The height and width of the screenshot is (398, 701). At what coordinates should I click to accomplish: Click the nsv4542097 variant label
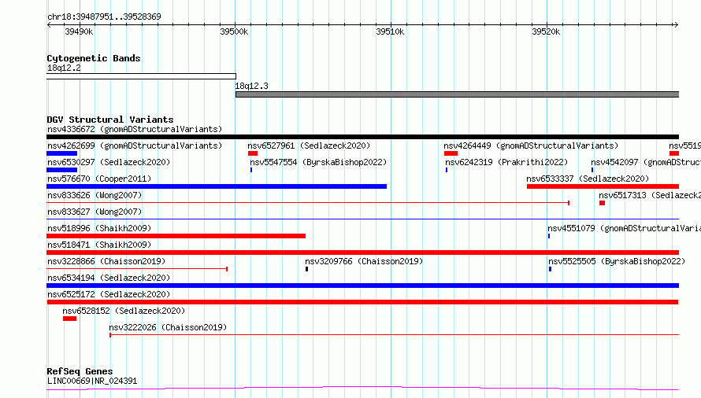646,162
